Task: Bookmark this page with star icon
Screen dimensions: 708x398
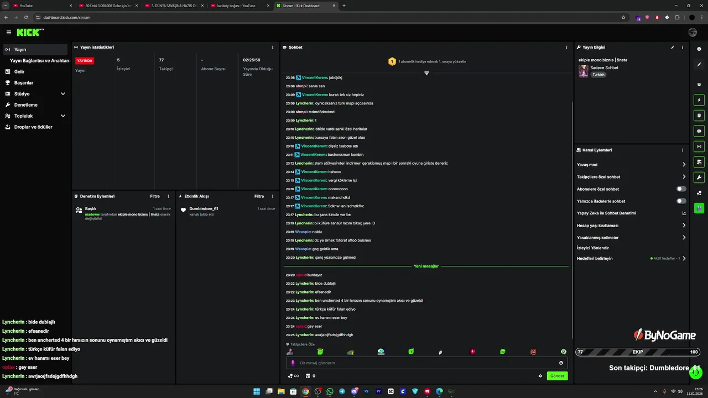Action: click(x=623, y=17)
